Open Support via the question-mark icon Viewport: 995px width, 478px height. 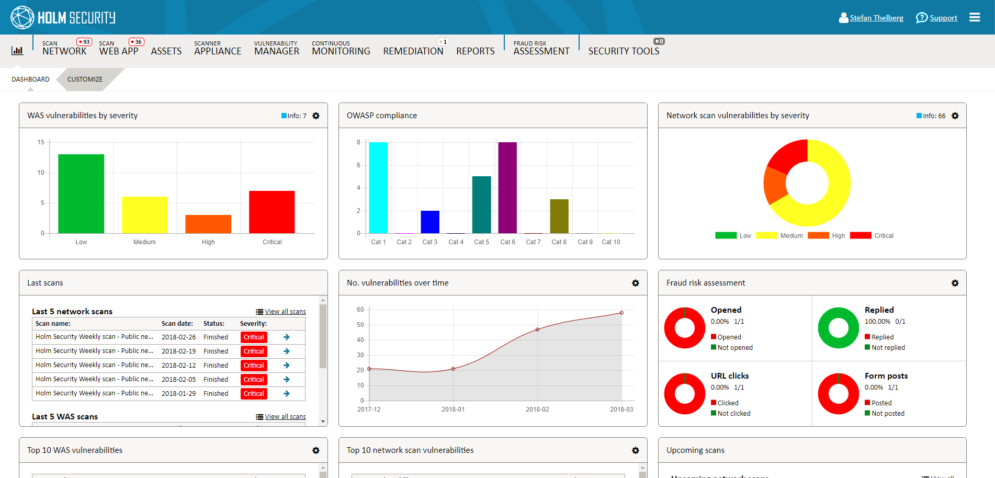pos(921,17)
